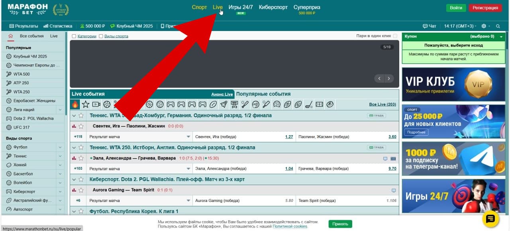Go to the home icon in the left sidebar
This screenshot has height=231, width=510.
pos(10,36)
